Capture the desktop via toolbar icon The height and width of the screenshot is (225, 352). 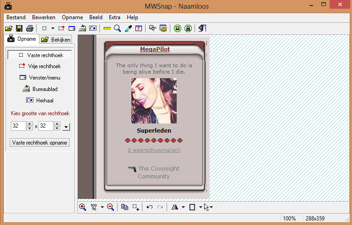coord(82,28)
